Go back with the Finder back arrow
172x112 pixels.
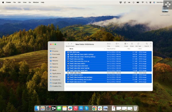click(x=69, y=44)
